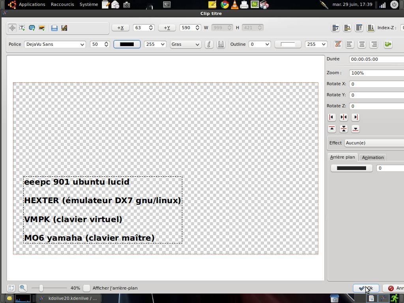Viewport: 404px width, 303px height.
Task: Open the Système menu
Action: pyautogui.click(x=89, y=4)
